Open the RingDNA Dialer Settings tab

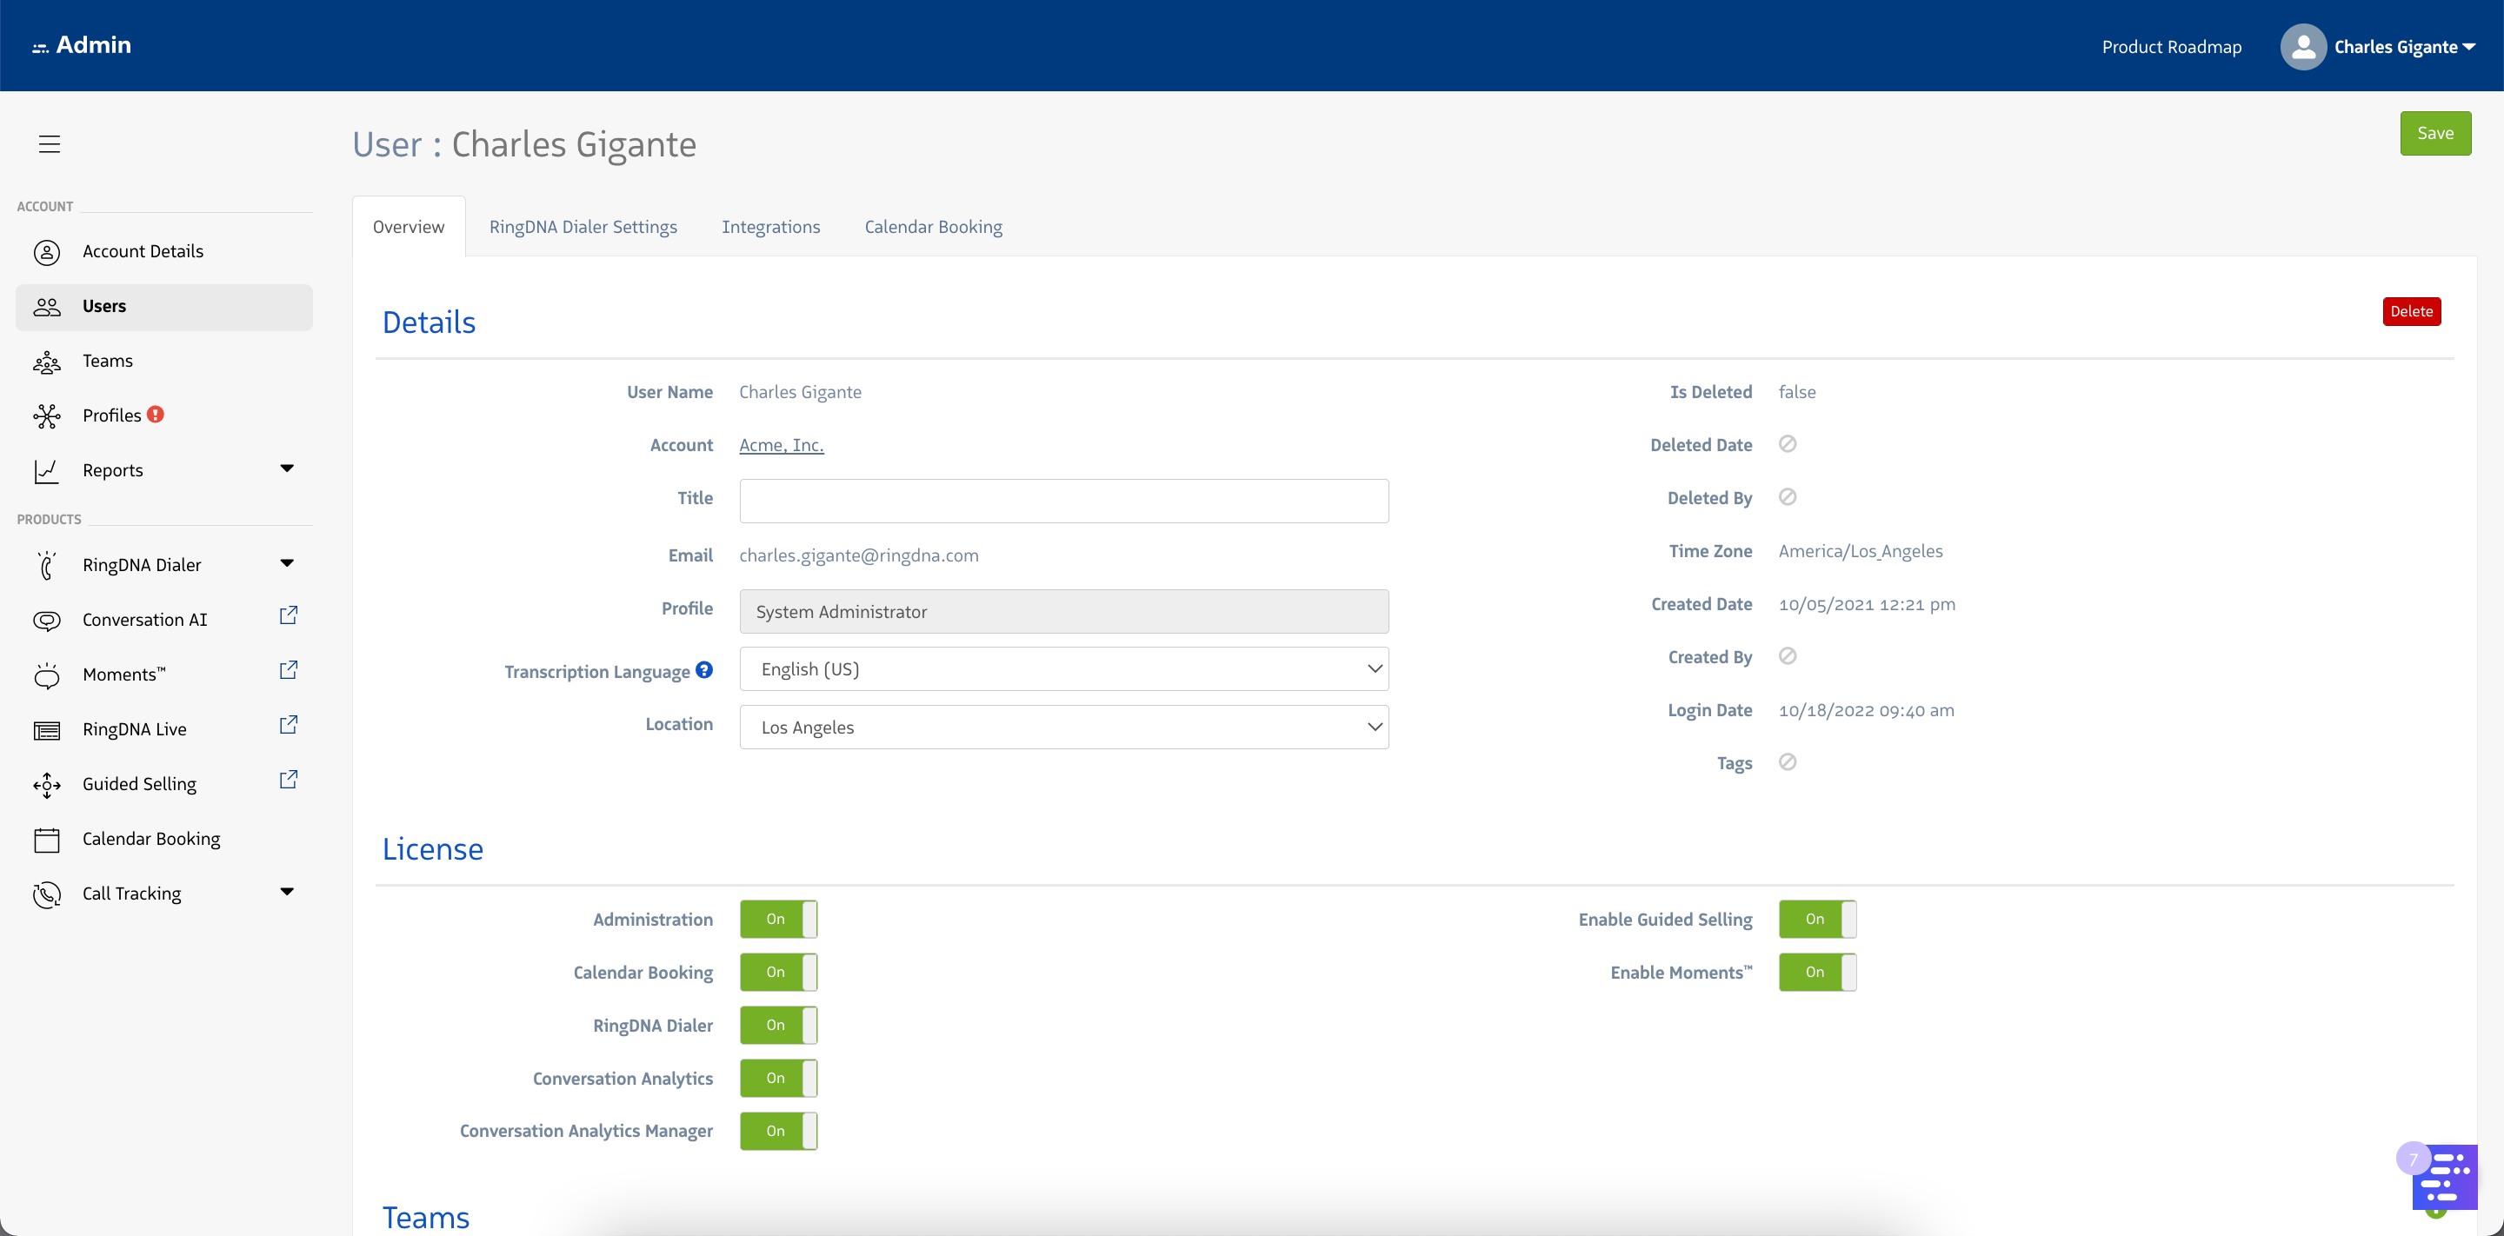(x=583, y=226)
